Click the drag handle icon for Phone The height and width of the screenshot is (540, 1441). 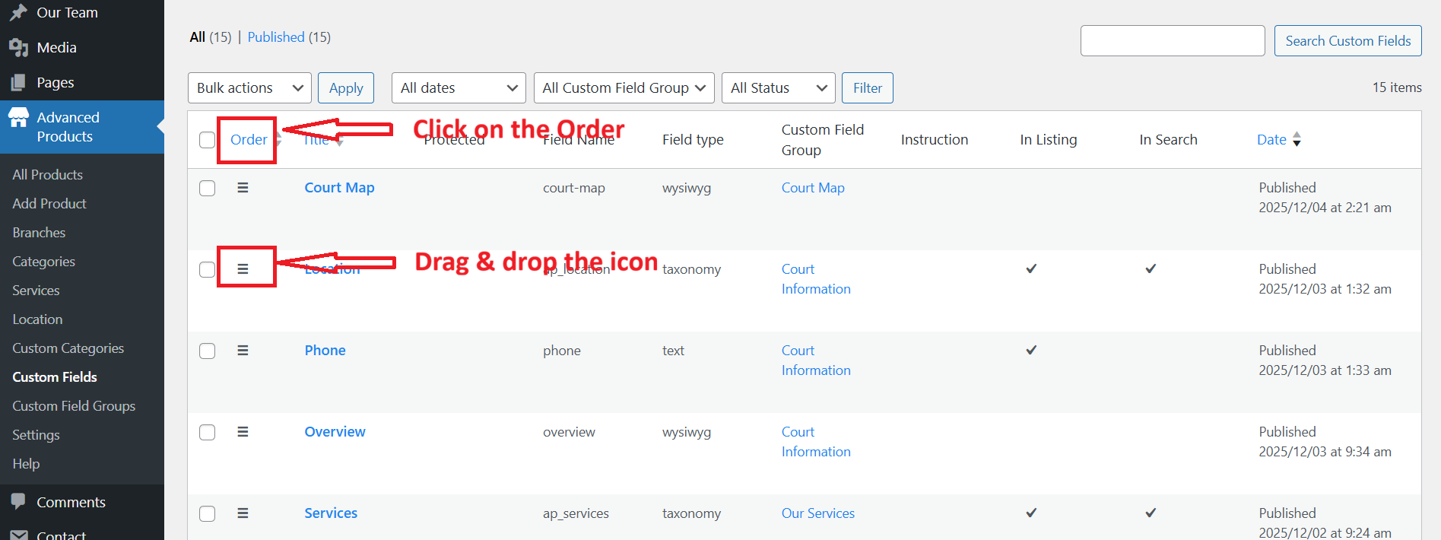(x=243, y=350)
